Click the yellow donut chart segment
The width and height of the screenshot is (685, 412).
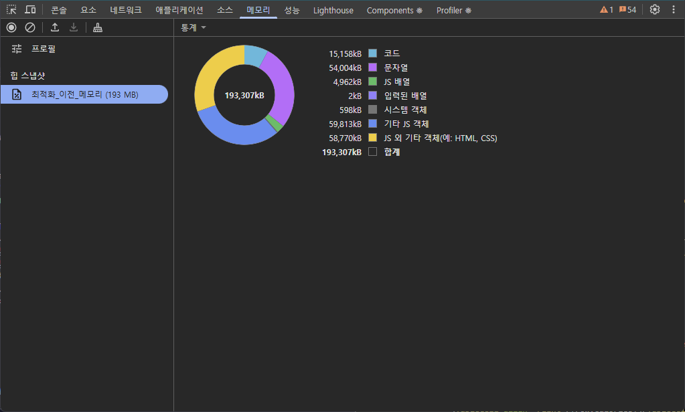[x=211, y=74]
